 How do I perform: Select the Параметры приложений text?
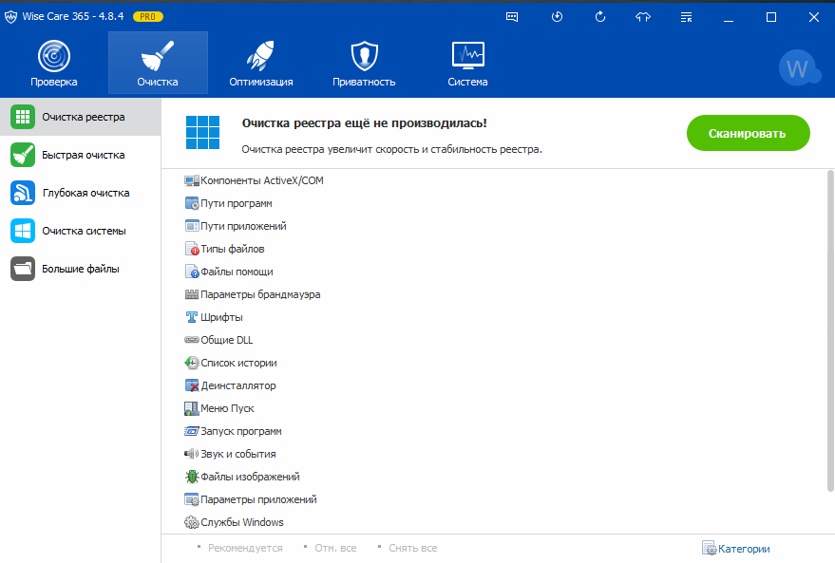coord(258,499)
